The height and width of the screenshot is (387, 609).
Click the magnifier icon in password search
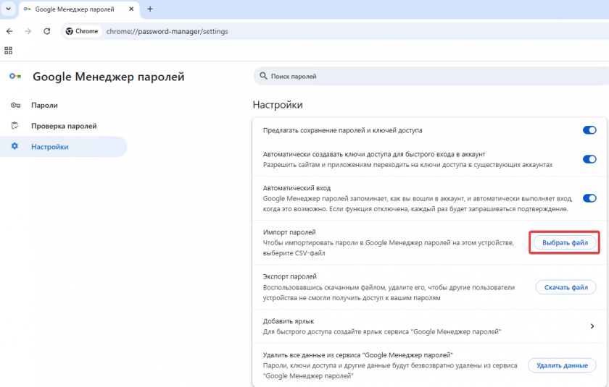(x=262, y=76)
